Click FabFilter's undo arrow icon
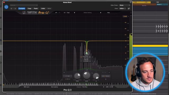169x95 pixels. tap(56, 13)
